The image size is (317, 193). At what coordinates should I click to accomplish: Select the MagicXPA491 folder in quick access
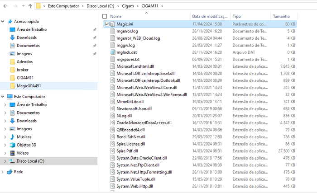(29, 86)
